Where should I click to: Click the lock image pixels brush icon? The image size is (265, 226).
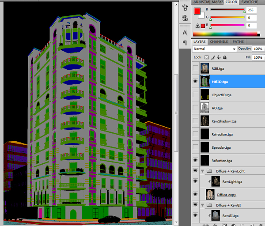(x=213, y=57)
